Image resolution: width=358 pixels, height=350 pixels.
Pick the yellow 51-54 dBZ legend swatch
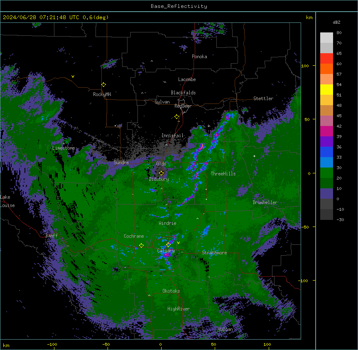326,89
